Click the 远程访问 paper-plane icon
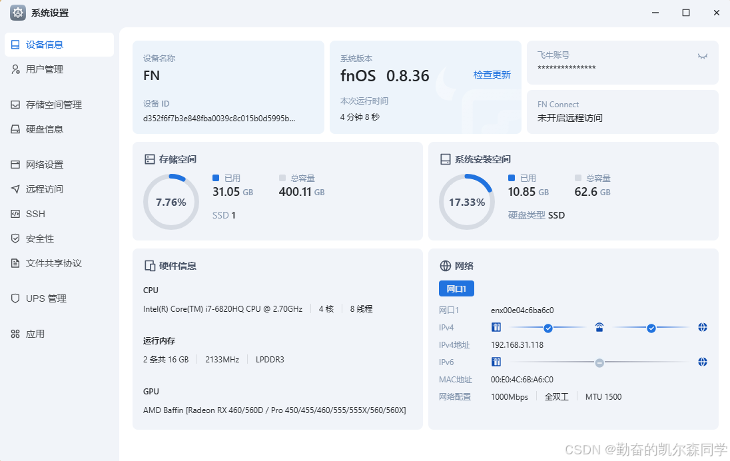 click(15, 189)
